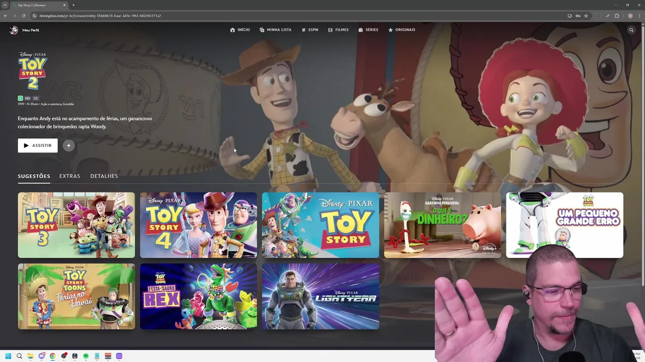Open the Toy Story 4 thumbnail

click(x=199, y=225)
